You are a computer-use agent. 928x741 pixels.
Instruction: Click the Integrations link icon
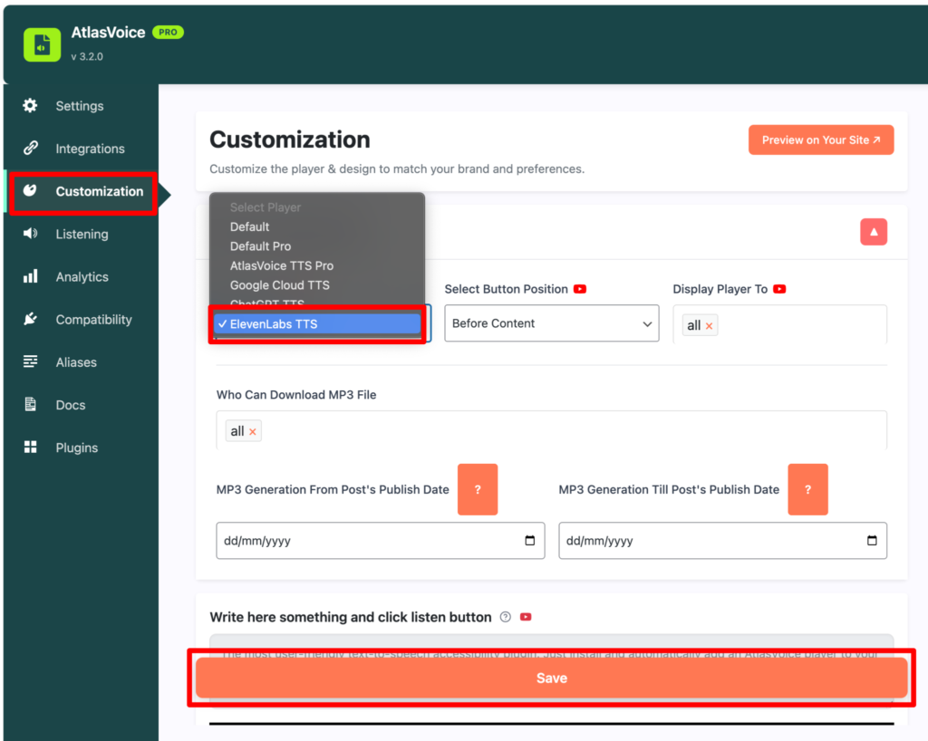coord(30,148)
